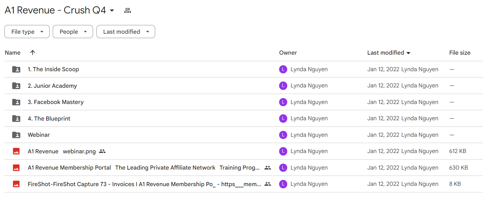Click owner avatar in Facebook Mastery row
483x213 pixels.
coord(283,102)
